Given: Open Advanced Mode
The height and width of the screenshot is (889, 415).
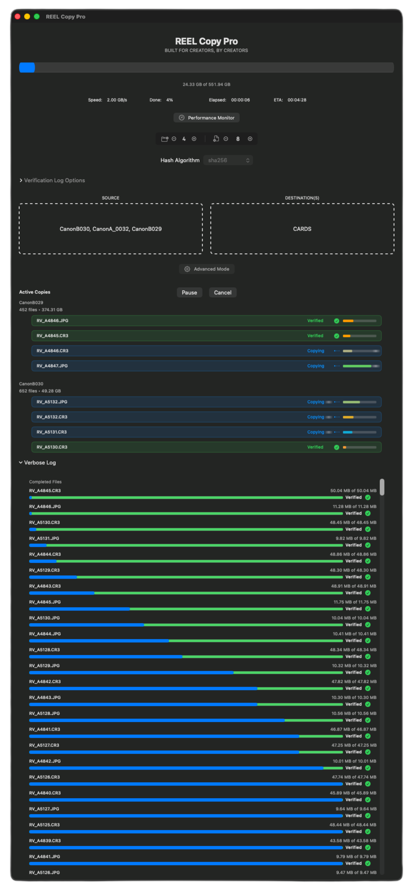Looking at the screenshot, I should [207, 269].
